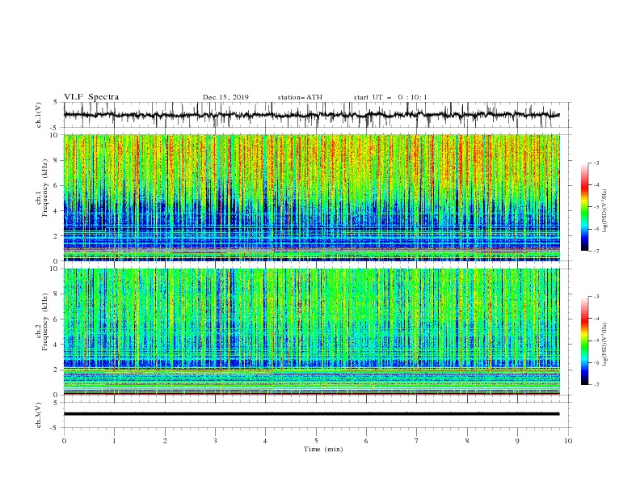Click the ch.2 PSD color bar

(x=584, y=341)
